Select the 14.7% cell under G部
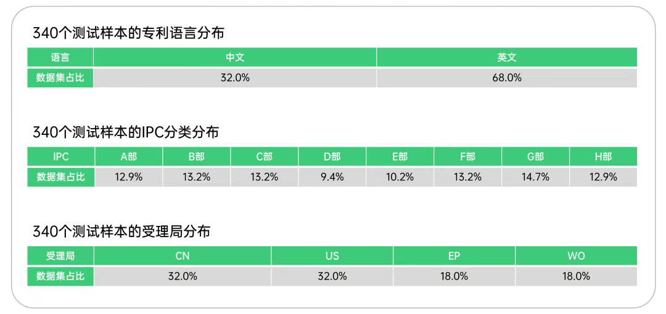Image resolution: width=666 pixels, height=314 pixels. tap(535, 177)
